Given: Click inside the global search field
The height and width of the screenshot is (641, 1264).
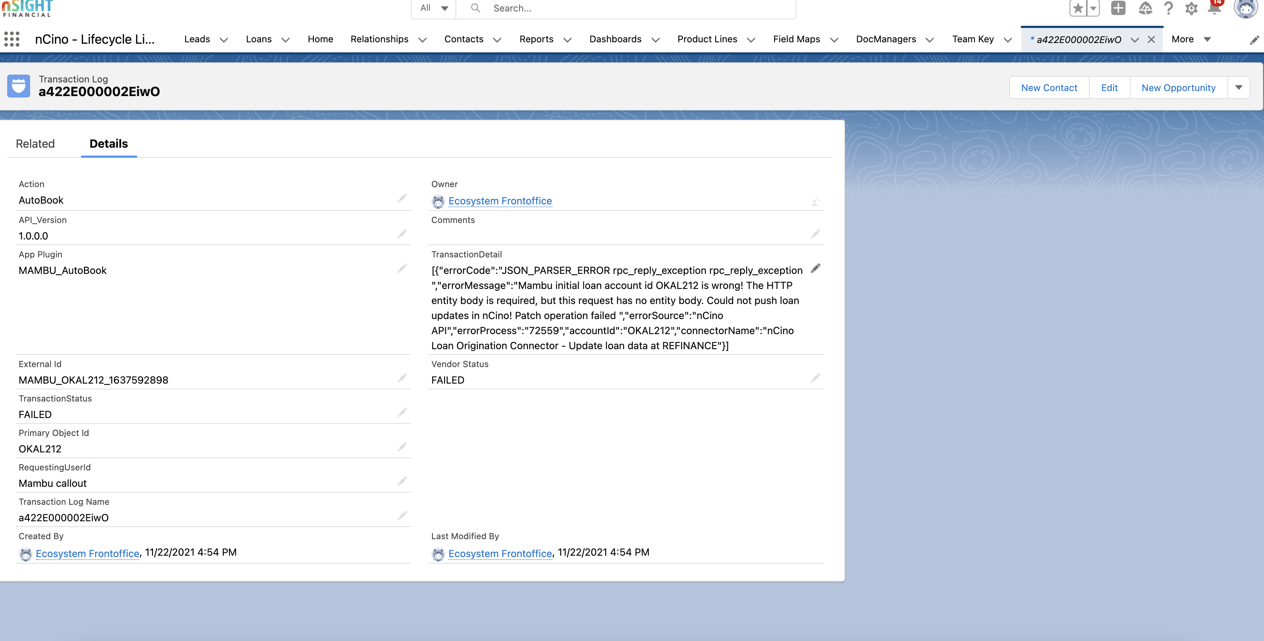Looking at the screenshot, I should 589,8.
